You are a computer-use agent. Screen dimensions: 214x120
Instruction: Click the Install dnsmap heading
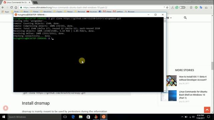coord(36,103)
